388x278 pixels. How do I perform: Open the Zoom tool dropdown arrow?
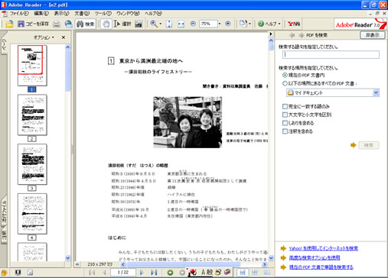coord(161,24)
